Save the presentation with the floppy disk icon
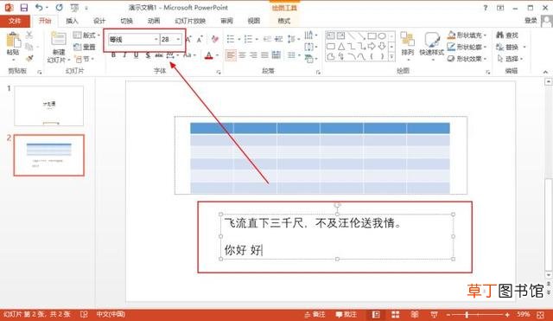The image size is (553, 321). (23, 8)
